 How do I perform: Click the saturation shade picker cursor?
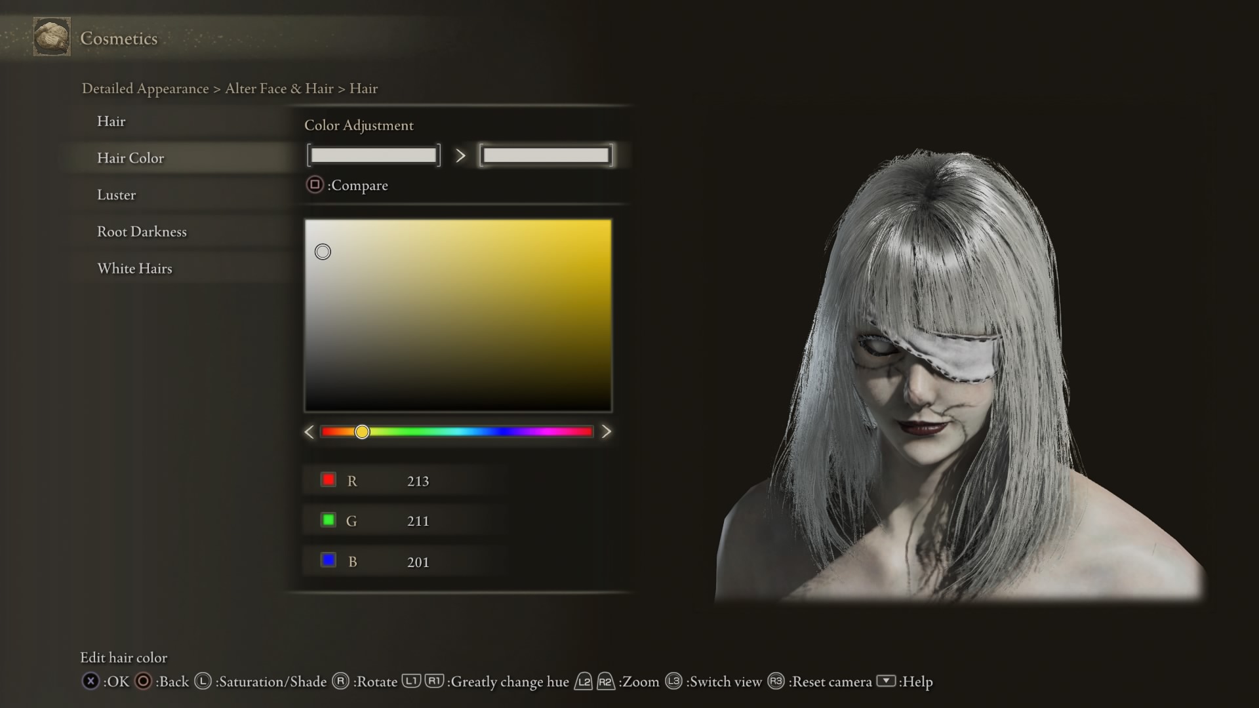(x=323, y=252)
